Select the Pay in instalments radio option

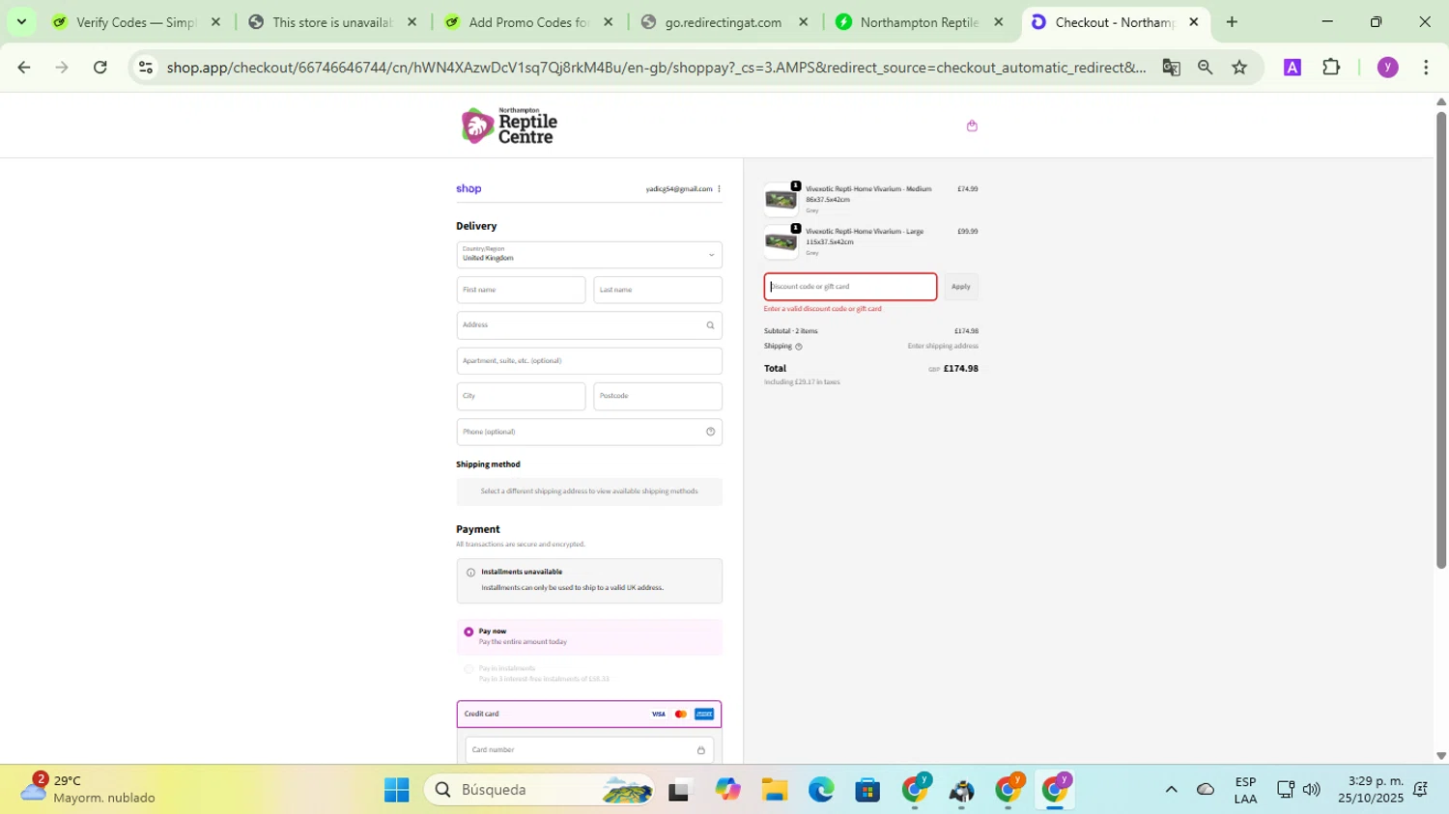tap(469, 668)
